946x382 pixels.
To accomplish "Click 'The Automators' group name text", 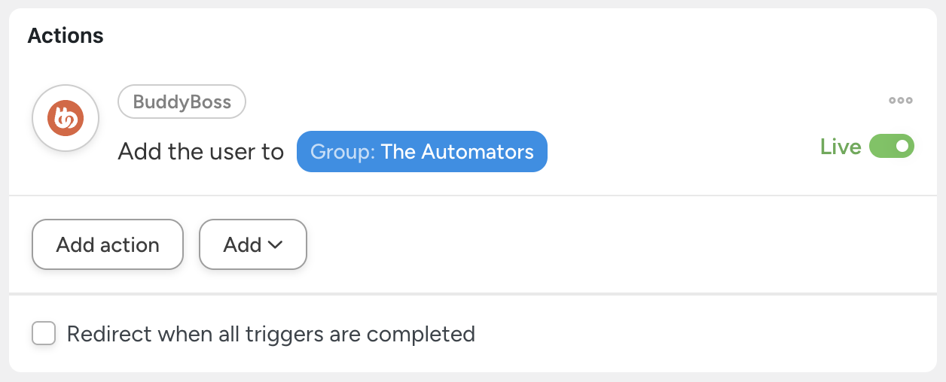I will [x=457, y=151].
